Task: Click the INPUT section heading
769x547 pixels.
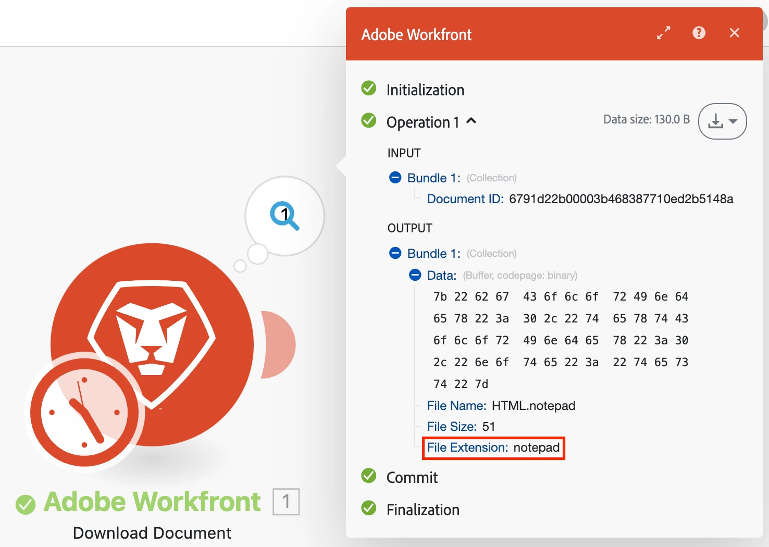Action: click(404, 153)
